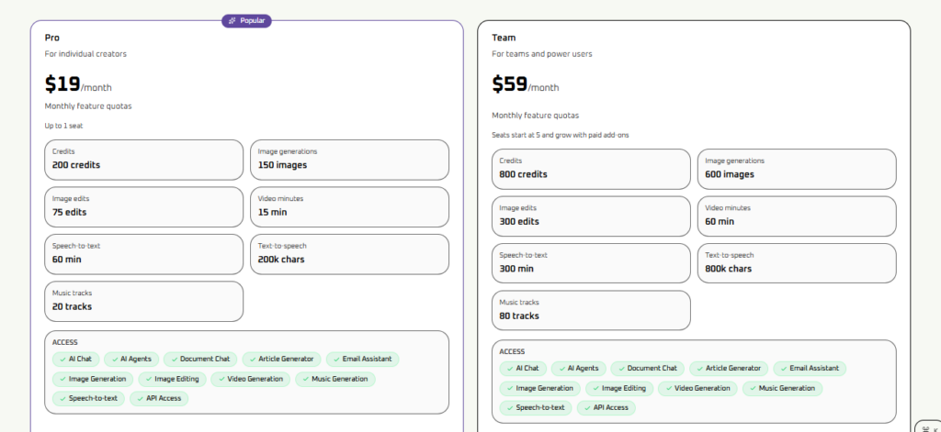Click the Pro plan 200 credits card
The height and width of the screenshot is (432, 941).
(x=143, y=160)
